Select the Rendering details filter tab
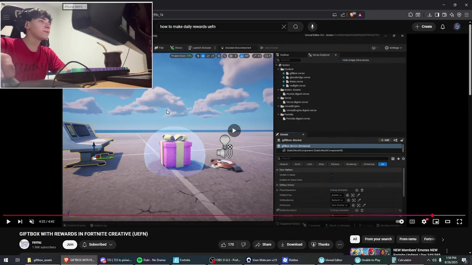The image size is (472, 265). pos(351,164)
